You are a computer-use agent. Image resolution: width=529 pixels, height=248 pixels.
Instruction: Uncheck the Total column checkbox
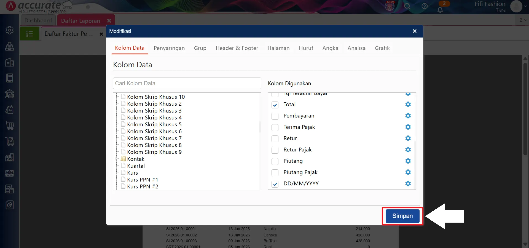point(275,105)
